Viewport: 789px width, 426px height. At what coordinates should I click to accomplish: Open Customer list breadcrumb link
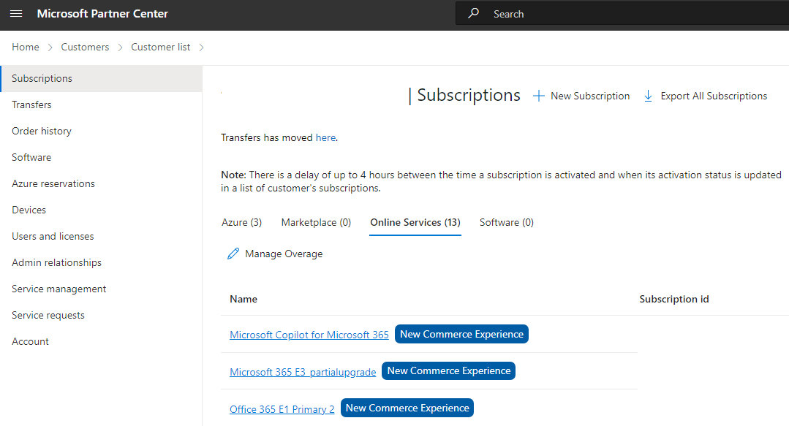161,47
